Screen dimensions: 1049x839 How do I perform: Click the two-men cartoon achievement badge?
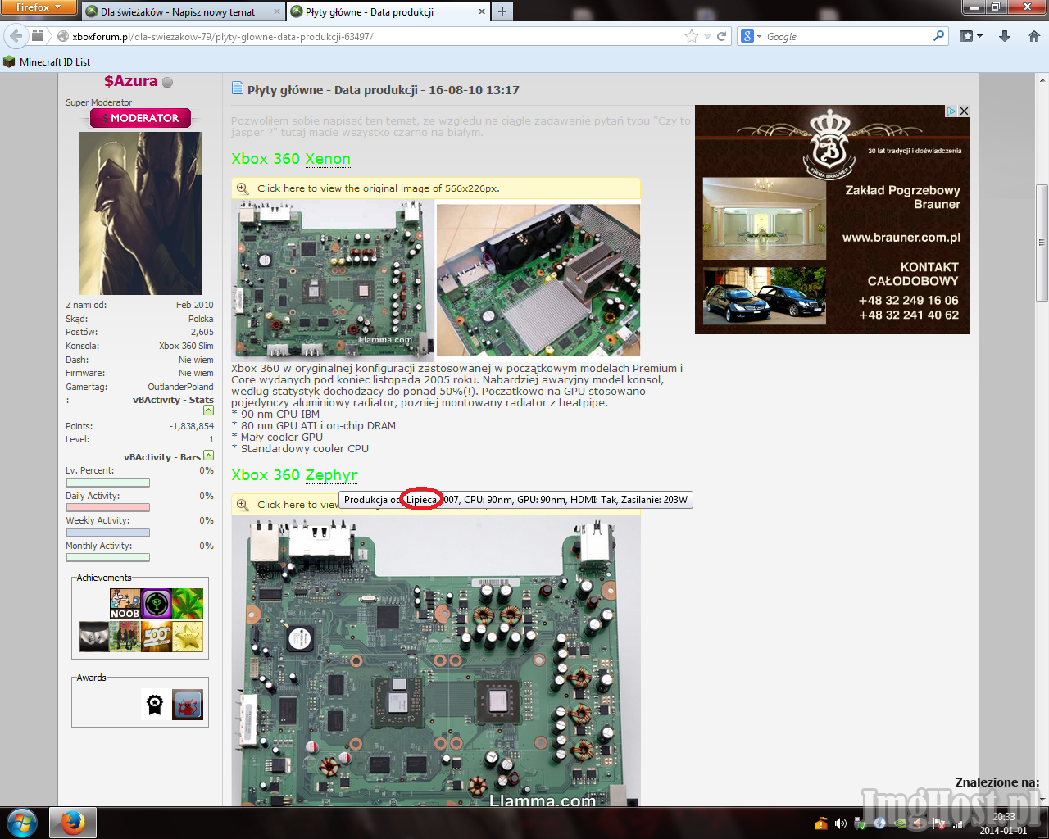125,637
